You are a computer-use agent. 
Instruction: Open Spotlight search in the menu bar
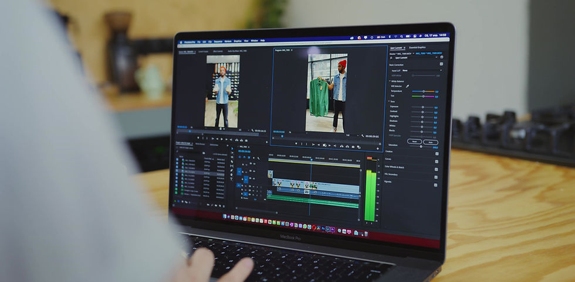pos(401,36)
